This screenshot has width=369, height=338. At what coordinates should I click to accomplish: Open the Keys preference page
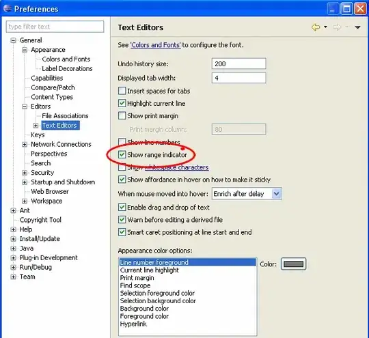[x=38, y=135]
